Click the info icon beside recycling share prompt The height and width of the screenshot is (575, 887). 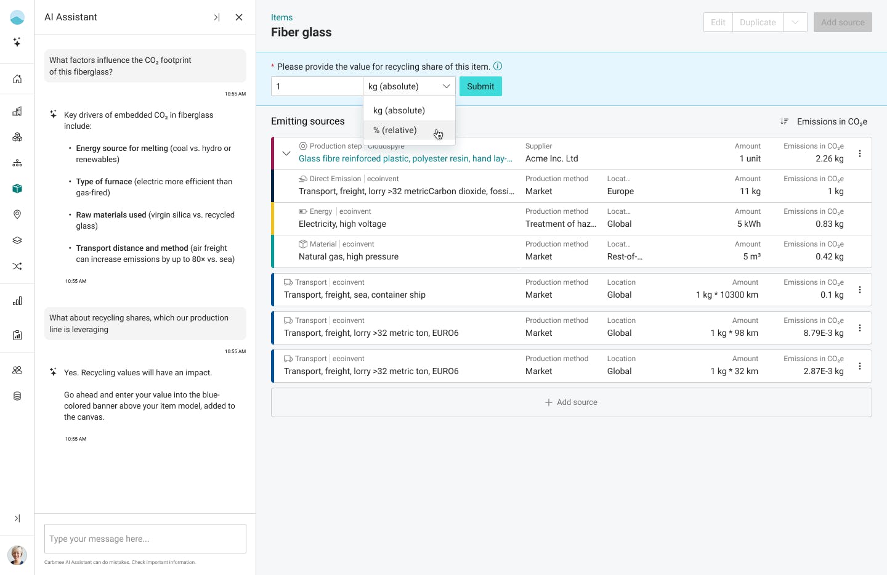coord(498,67)
